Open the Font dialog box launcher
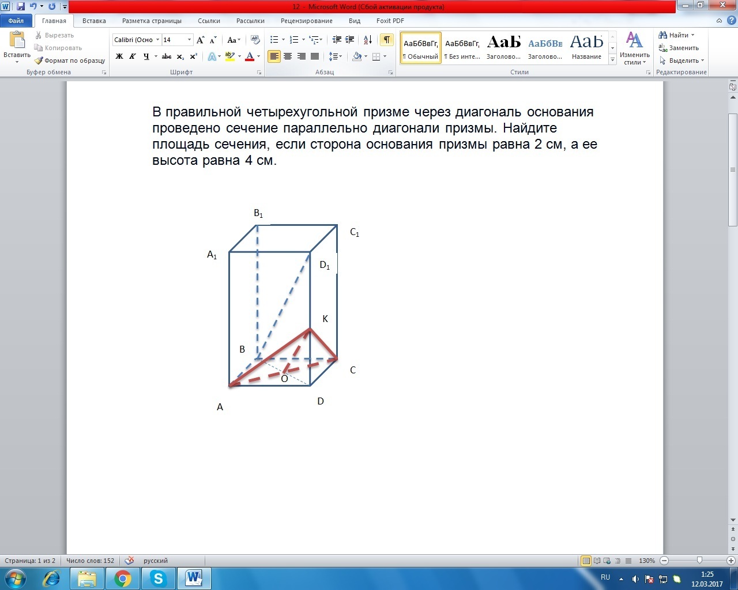 pos(259,73)
